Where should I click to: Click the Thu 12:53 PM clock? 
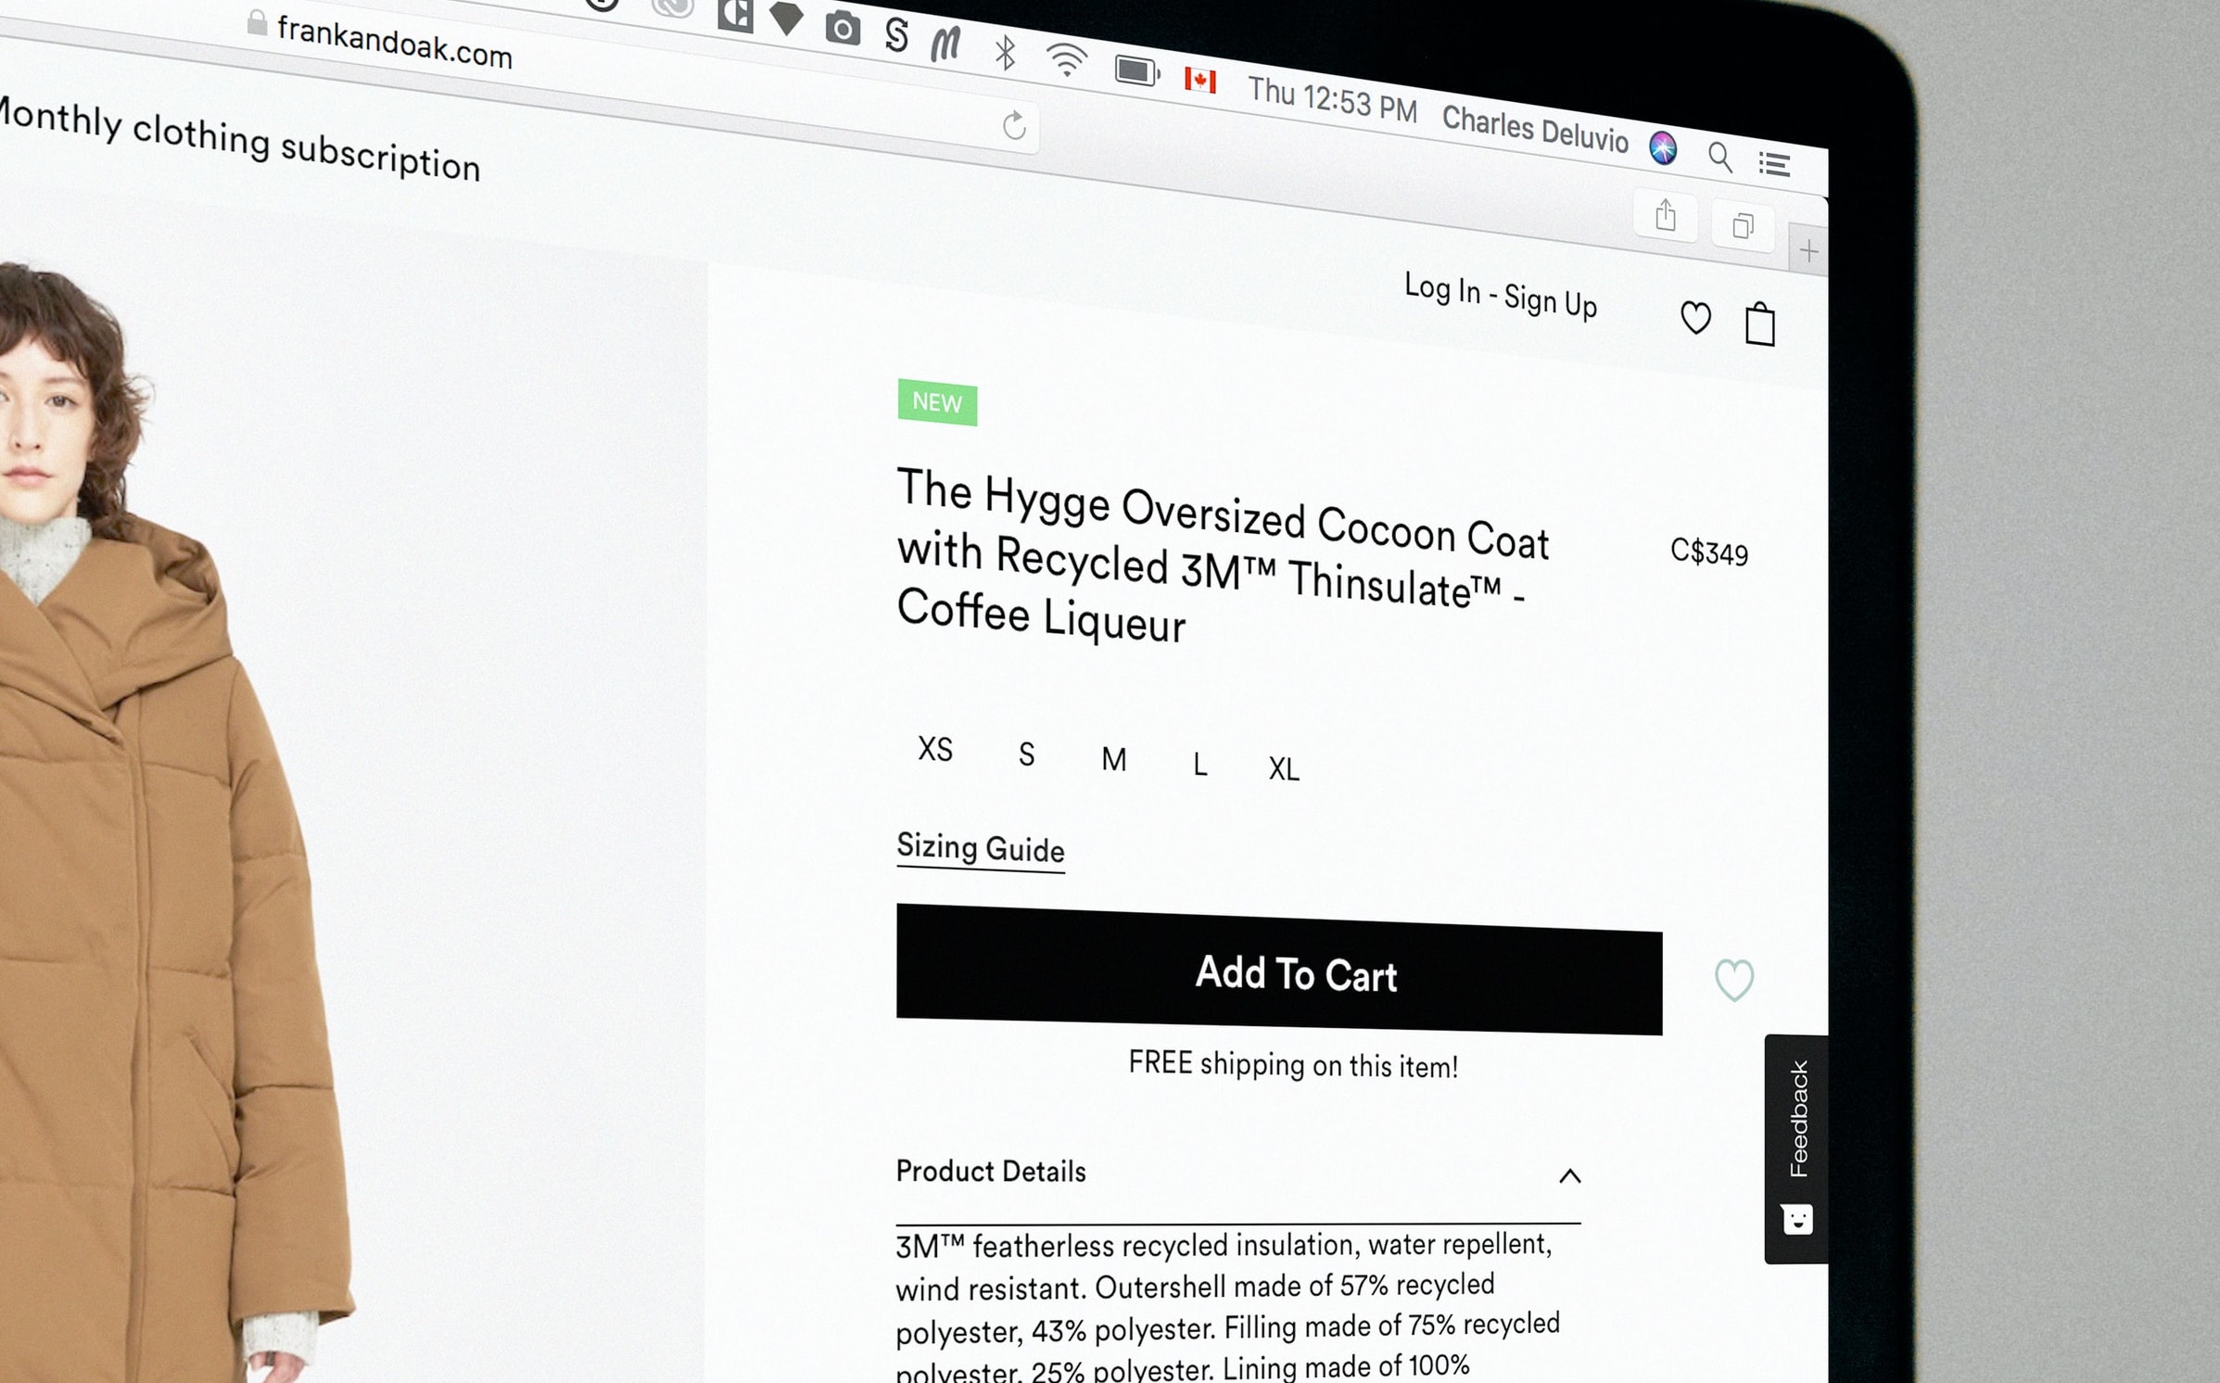pyautogui.click(x=1332, y=99)
